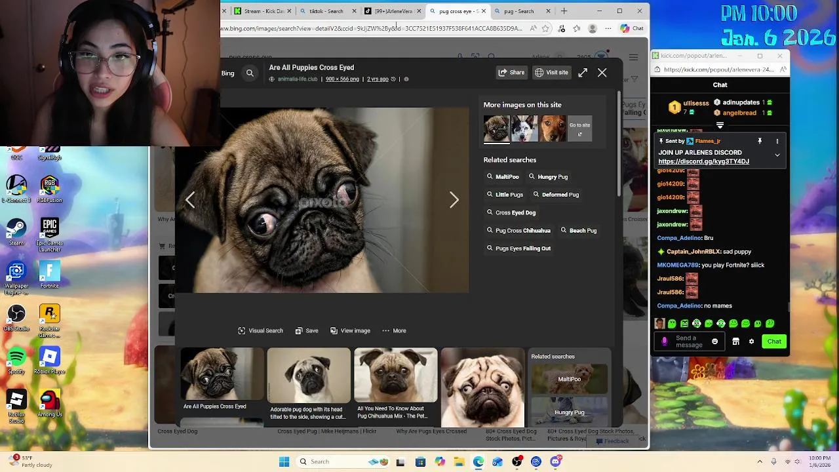Open pinned message three-dot menu
Image resolution: width=839 pixels, height=472 pixels.
point(777,141)
